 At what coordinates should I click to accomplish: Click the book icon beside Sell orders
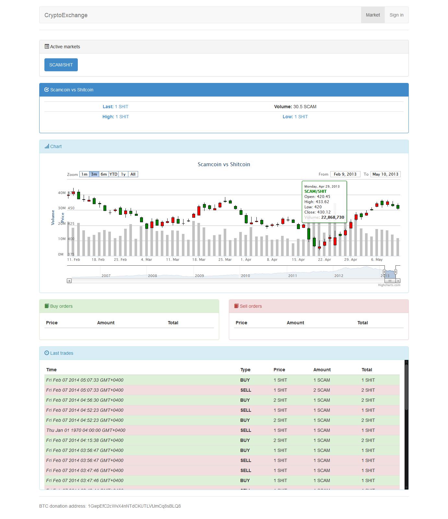point(236,306)
